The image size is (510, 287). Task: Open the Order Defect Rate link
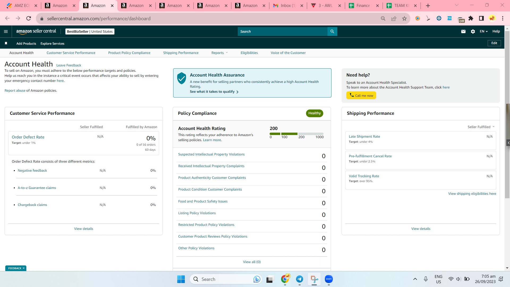(x=28, y=137)
